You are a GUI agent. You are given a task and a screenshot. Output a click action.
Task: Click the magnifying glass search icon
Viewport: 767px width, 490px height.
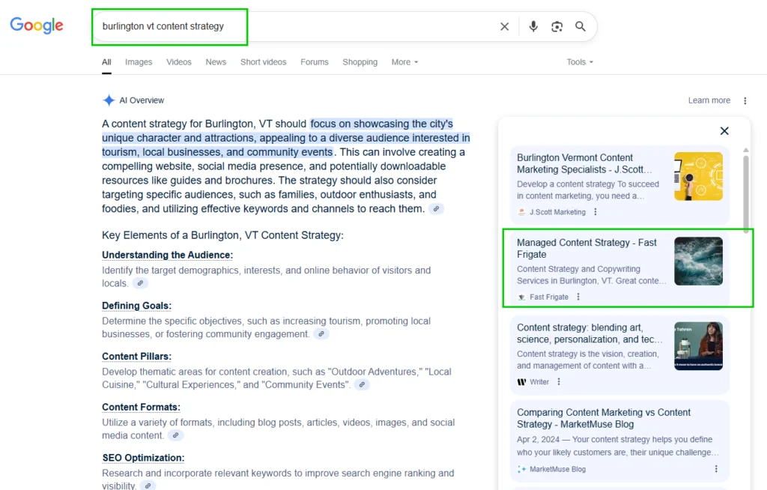[x=580, y=26]
